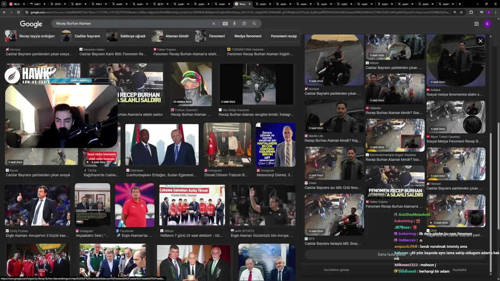Open the Google account avatar C
The width and height of the screenshot is (500, 281).
coord(487,24)
